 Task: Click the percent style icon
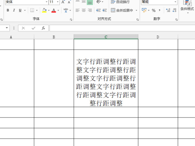coord(154,11)
